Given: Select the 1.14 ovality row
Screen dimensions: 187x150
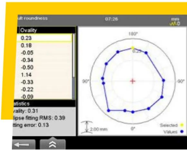Looking at the screenshot, I should [44, 75].
